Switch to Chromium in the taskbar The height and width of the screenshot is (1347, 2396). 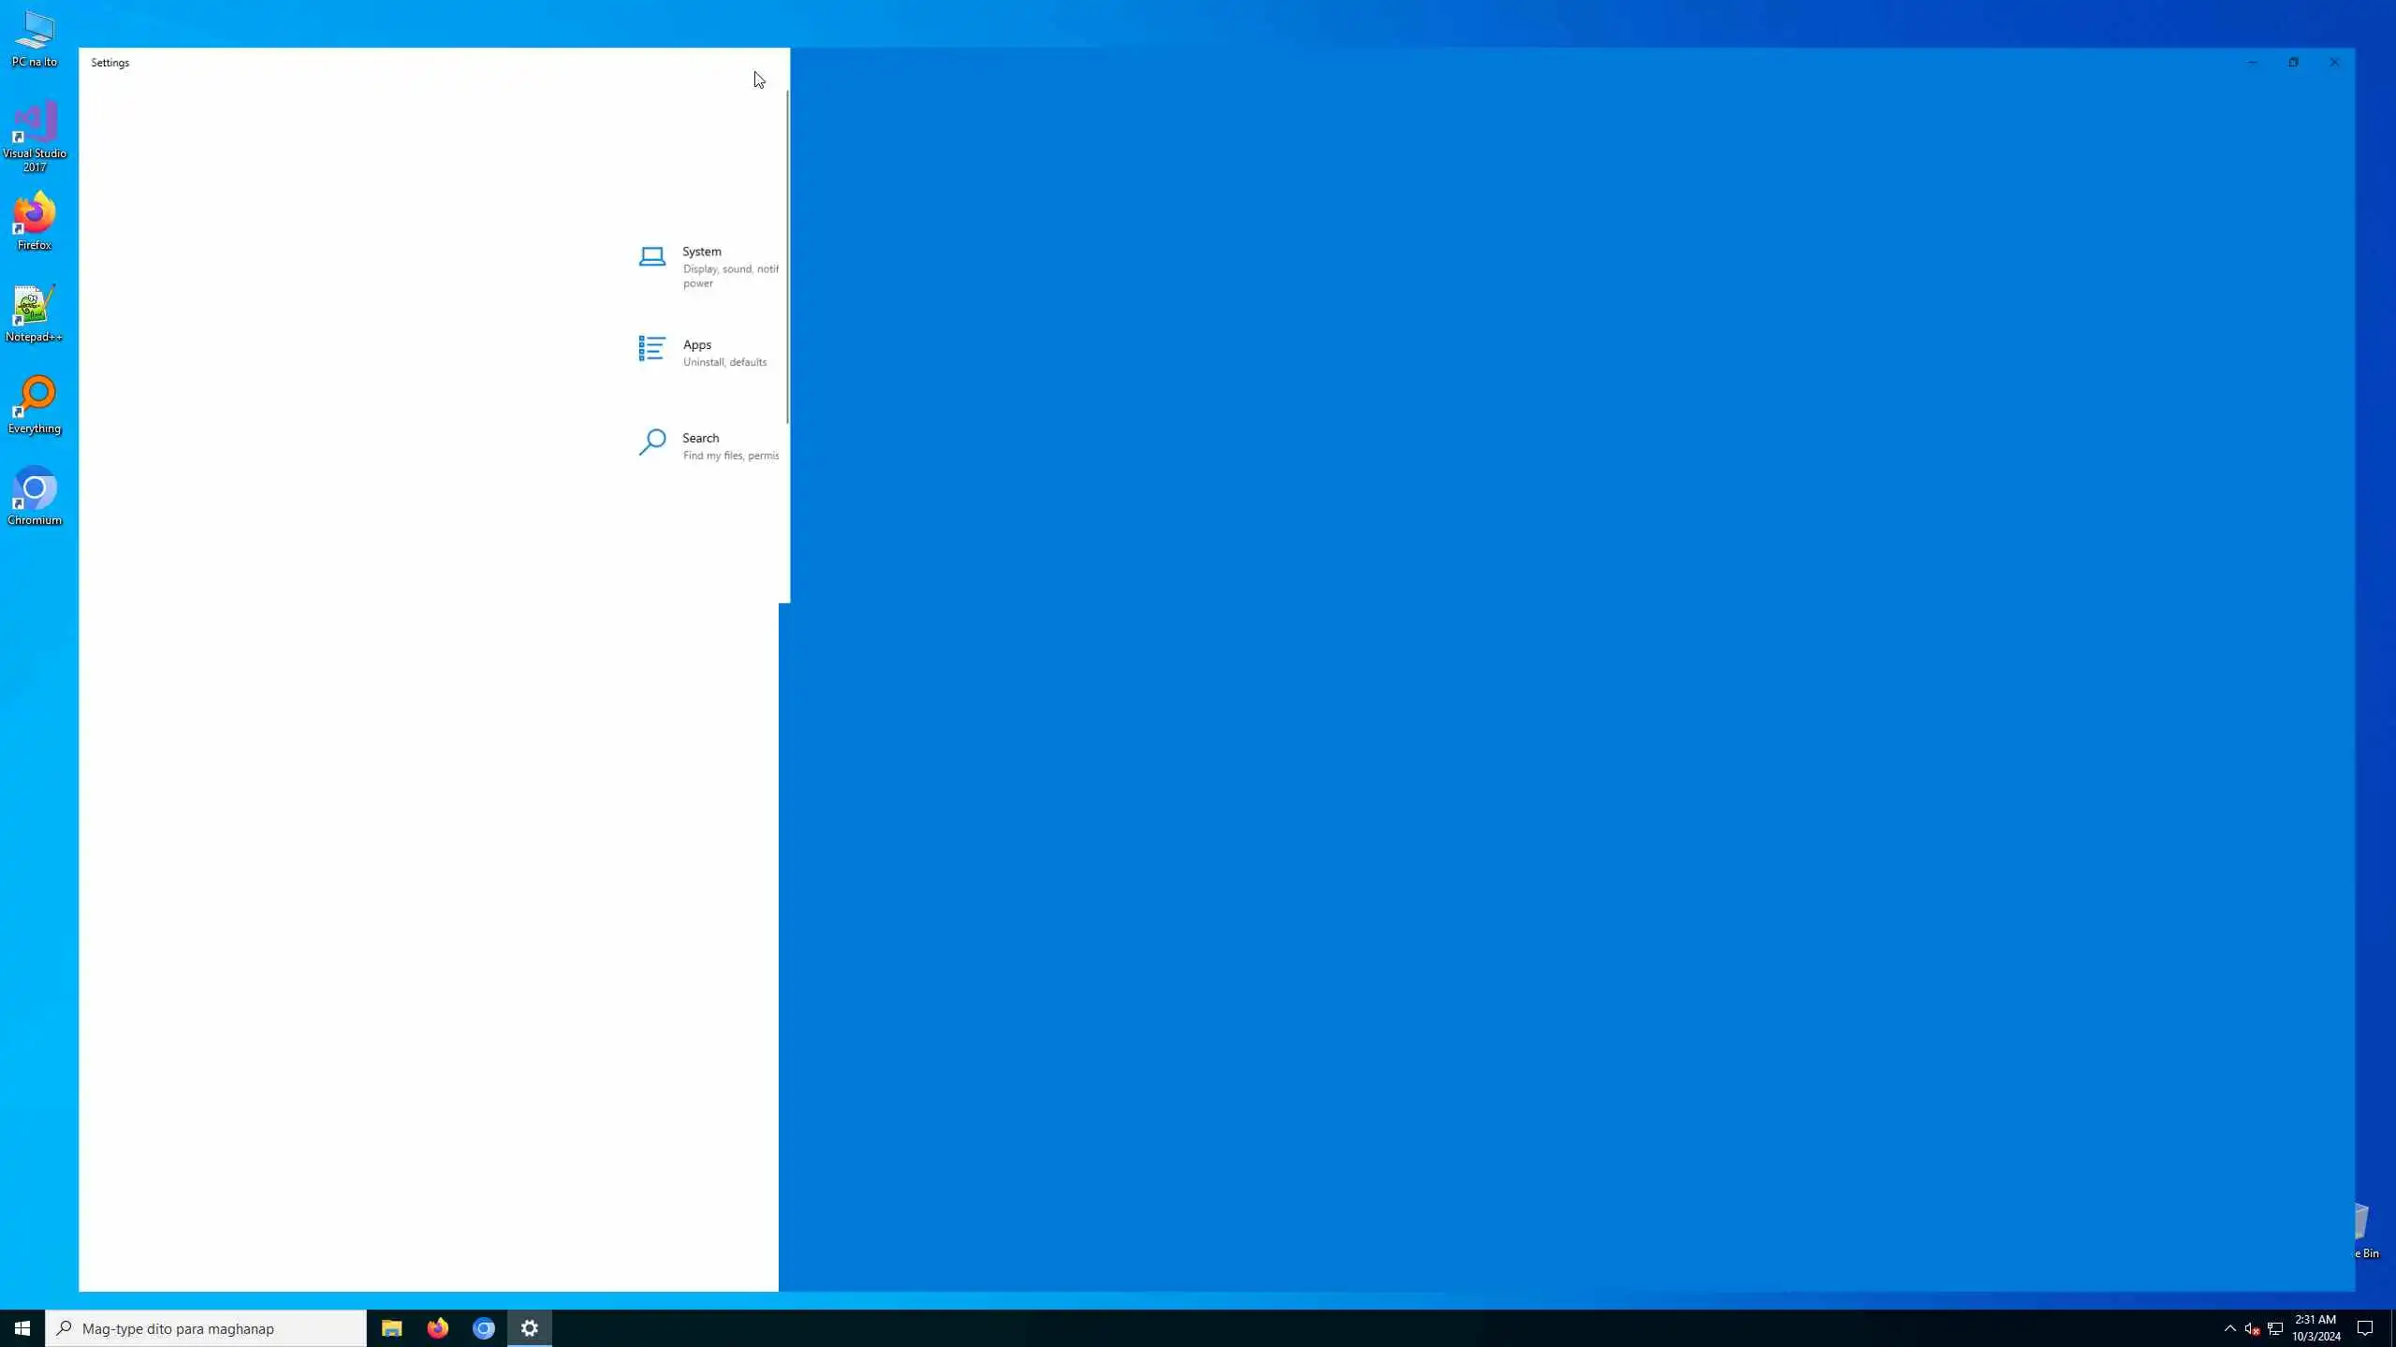coord(483,1328)
